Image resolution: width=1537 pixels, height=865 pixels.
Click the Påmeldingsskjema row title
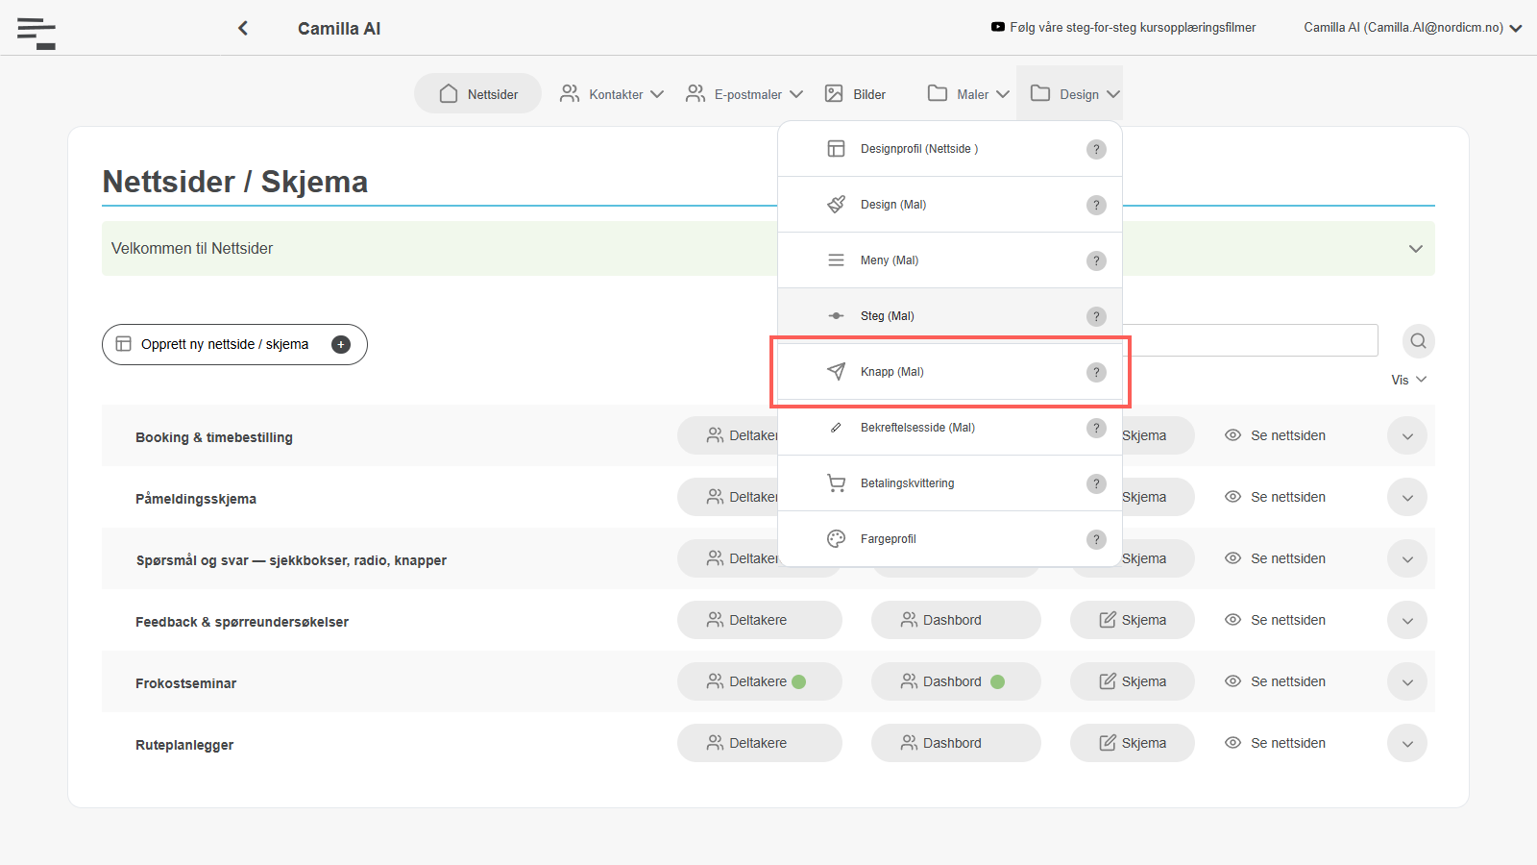point(196,499)
